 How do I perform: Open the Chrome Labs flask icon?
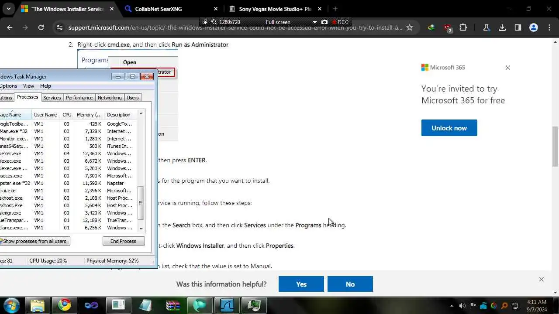[487, 27]
